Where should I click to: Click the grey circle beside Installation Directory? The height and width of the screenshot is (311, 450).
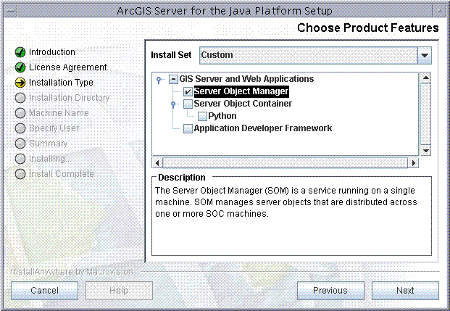tap(20, 98)
